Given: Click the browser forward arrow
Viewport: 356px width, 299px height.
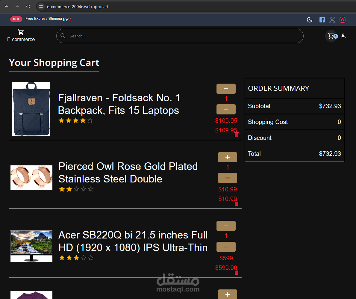Looking at the screenshot, I should pos(17,7).
